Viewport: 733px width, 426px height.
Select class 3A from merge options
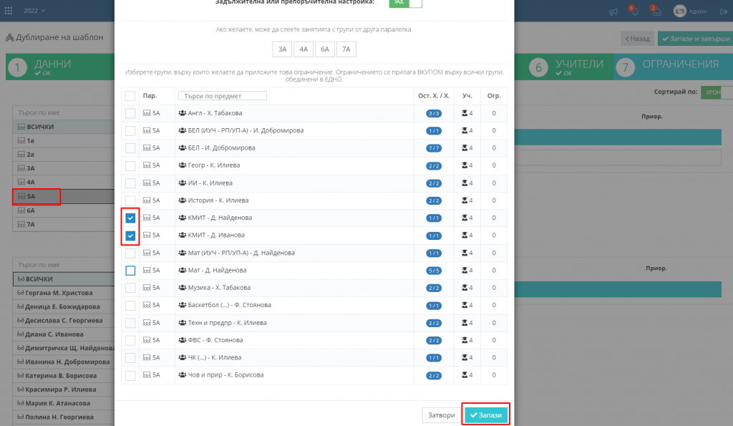(x=282, y=49)
